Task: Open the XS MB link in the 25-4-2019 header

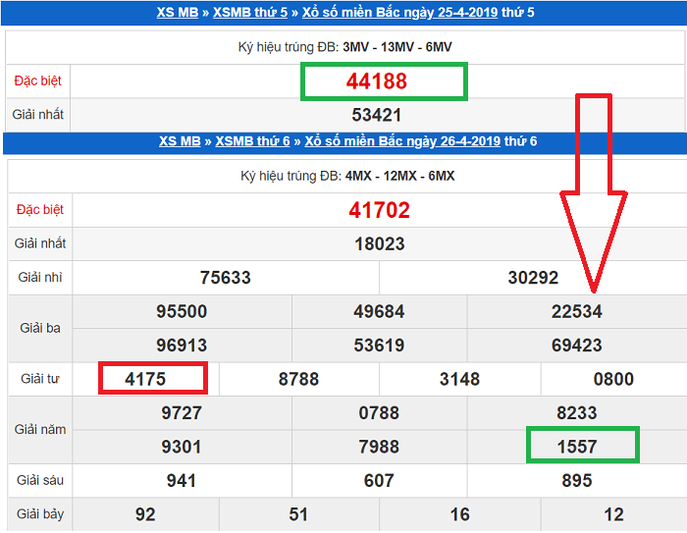Action: 178,13
